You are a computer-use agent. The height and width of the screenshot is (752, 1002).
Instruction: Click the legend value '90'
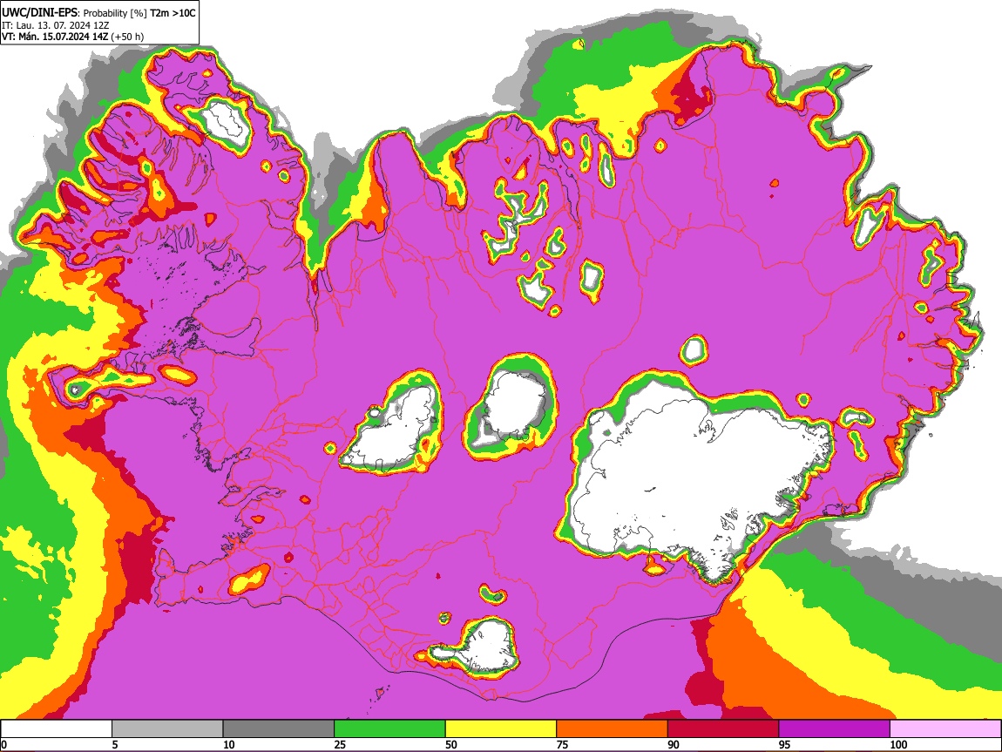[674, 744]
